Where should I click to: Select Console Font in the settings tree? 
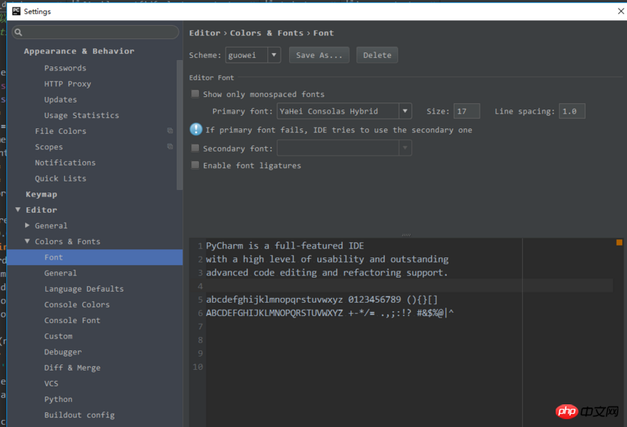click(x=72, y=321)
